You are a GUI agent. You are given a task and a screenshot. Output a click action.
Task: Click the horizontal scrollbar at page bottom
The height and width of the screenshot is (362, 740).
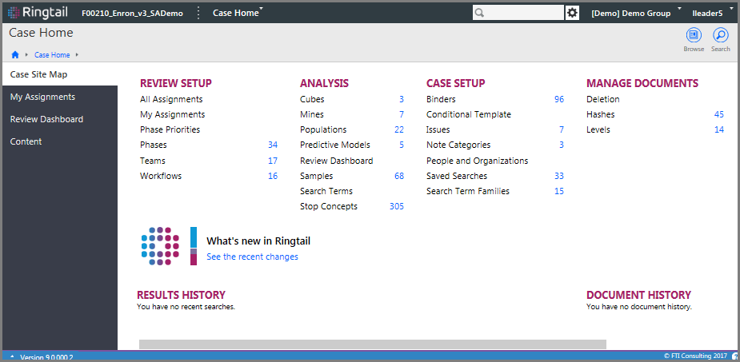[372, 344]
